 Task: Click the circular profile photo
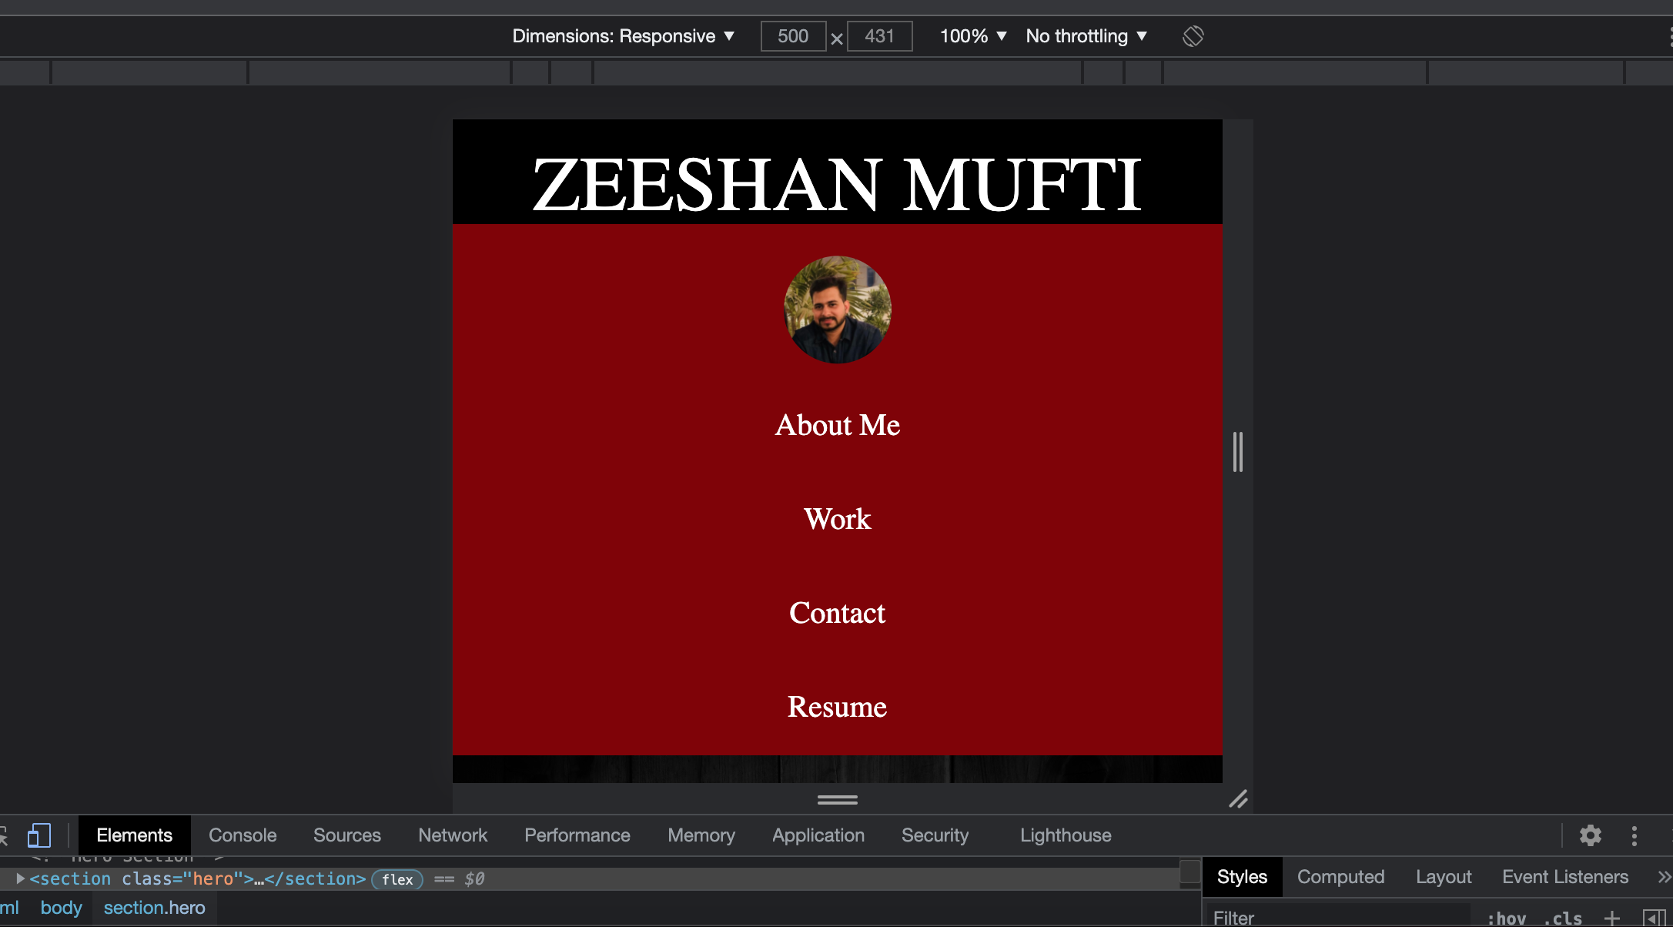(x=838, y=310)
